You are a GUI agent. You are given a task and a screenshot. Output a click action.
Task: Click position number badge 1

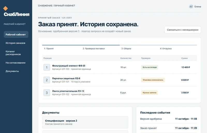point(47,67)
